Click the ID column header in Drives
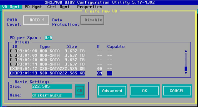 [x=15, y=47]
